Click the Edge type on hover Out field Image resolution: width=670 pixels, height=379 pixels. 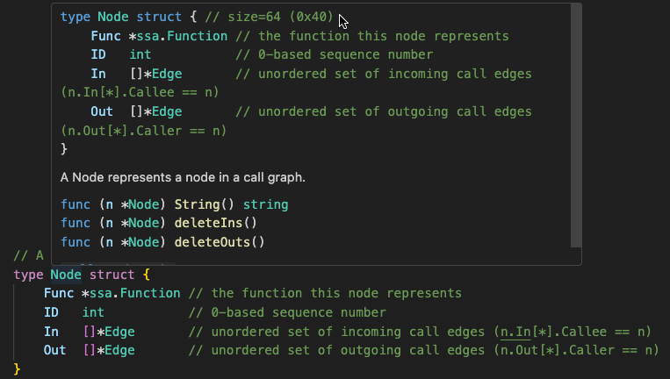tap(166, 111)
